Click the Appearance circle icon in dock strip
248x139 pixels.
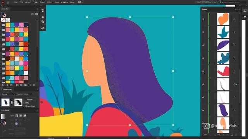(x=43, y=17)
